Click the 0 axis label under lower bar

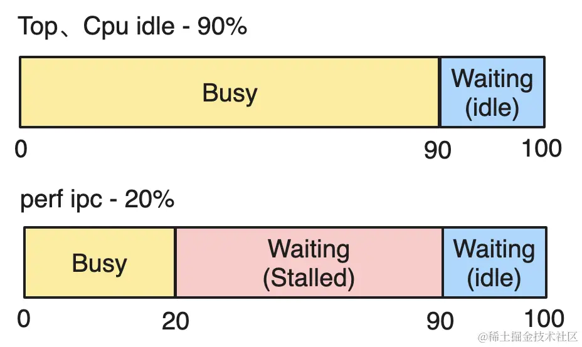point(23,319)
